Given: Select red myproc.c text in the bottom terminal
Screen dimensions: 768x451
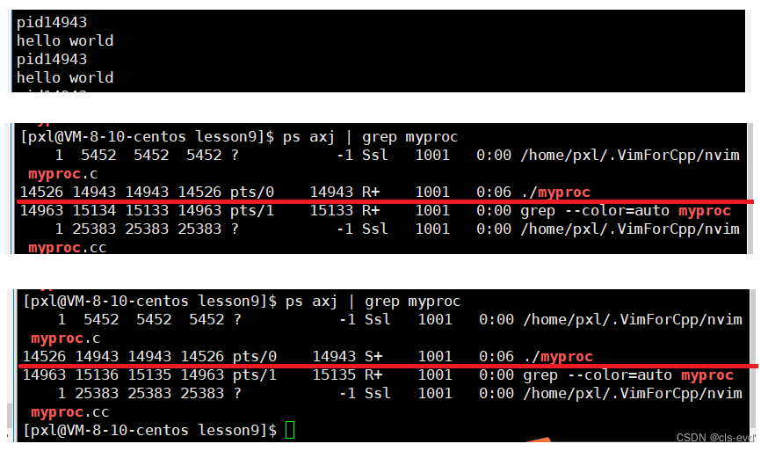Looking at the screenshot, I should (68, 338).
